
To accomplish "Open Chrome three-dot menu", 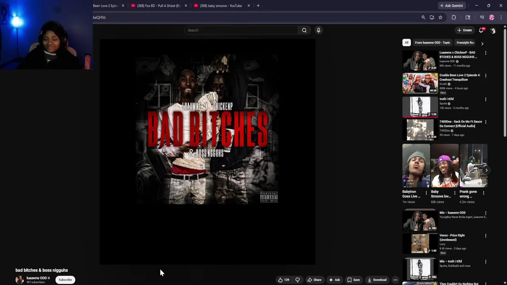I will 501,17.
